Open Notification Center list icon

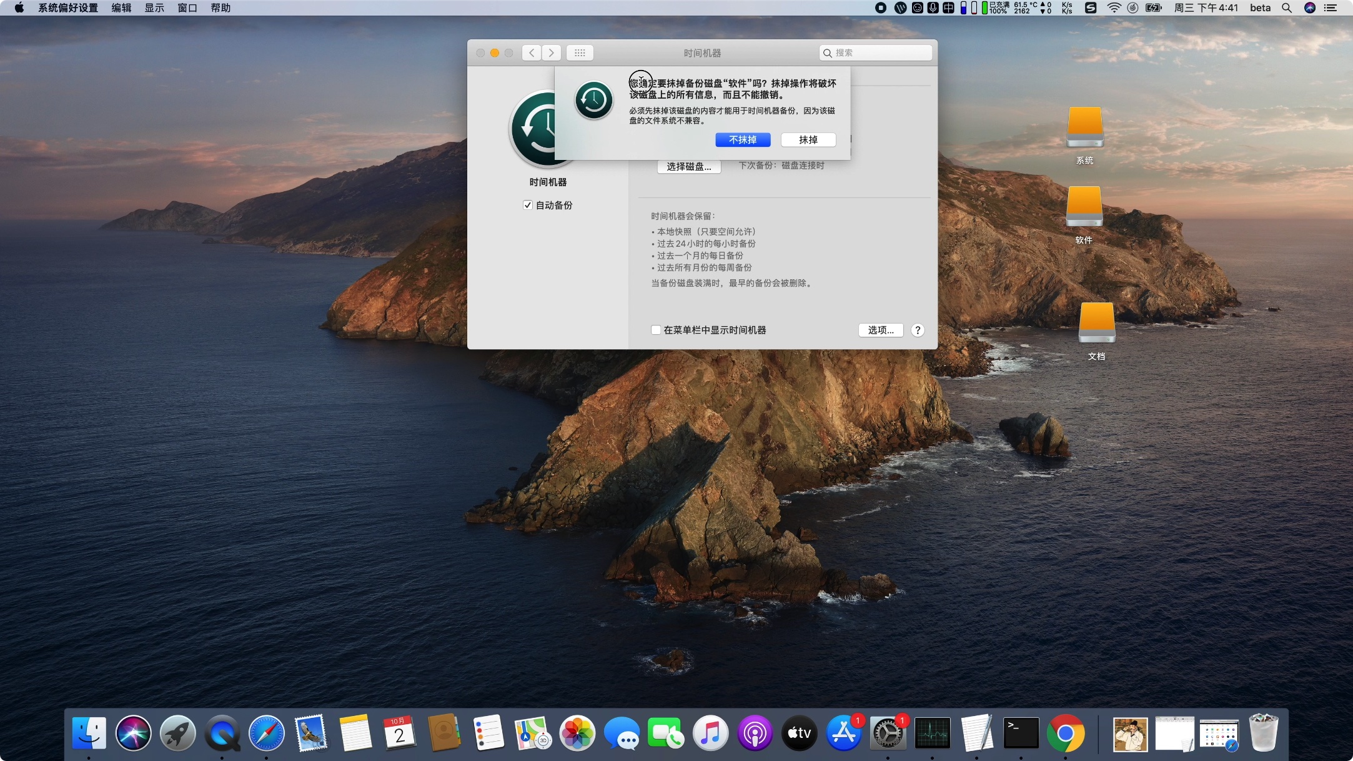[x=1331, y=7]
